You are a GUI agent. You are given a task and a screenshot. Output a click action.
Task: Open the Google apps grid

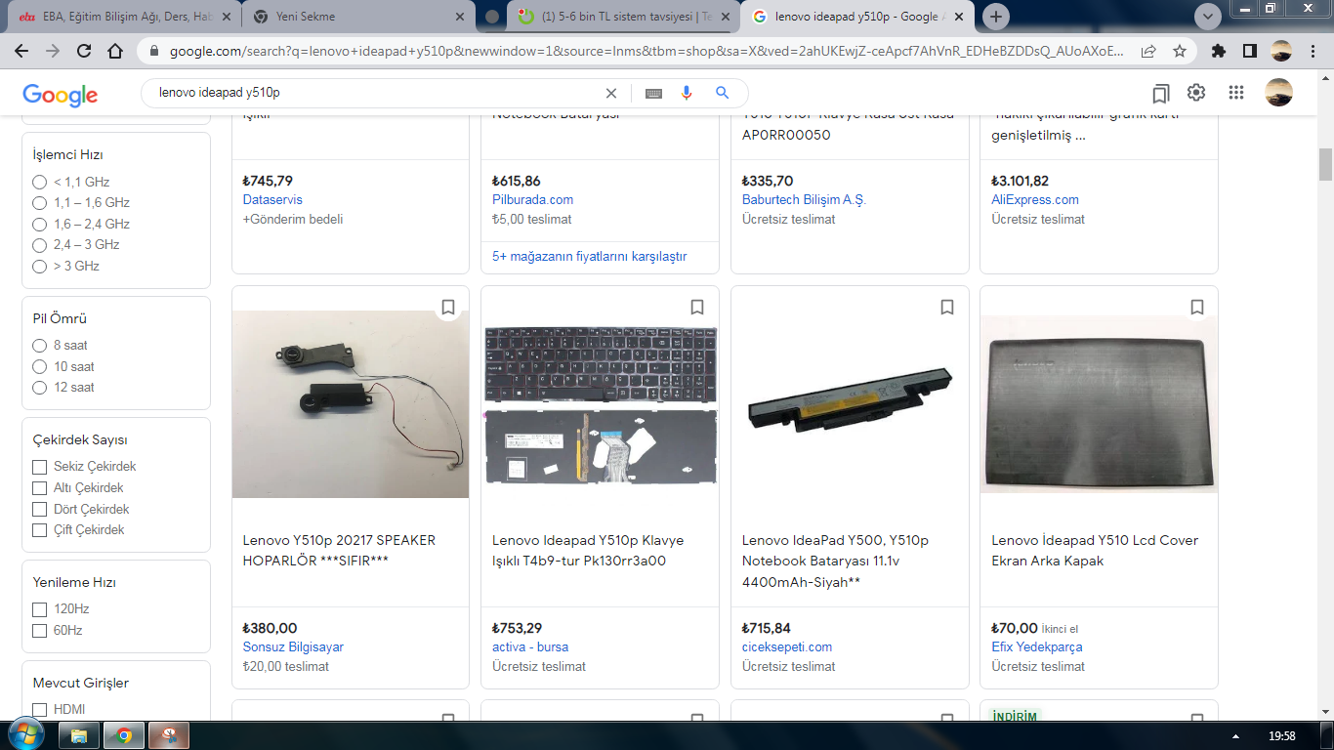tap(1236, 93)
